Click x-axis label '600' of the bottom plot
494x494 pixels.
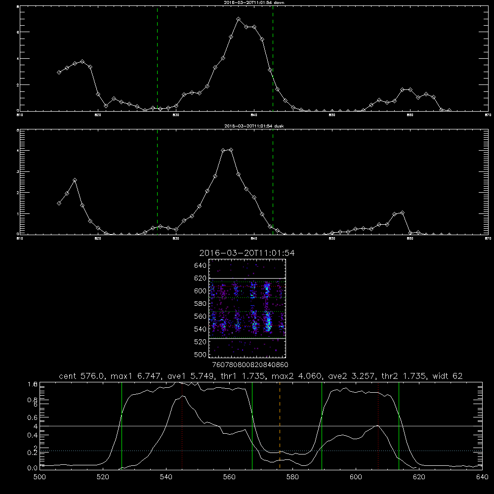(x=356, y=477)
